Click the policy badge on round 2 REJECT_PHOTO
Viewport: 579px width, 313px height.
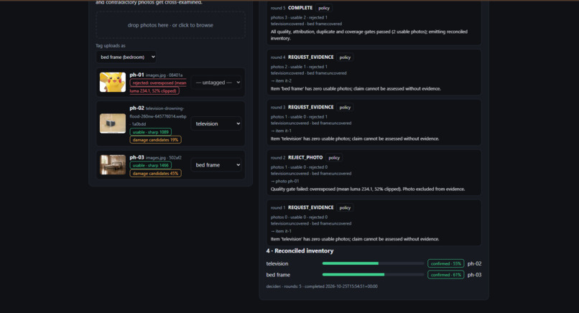point(334,158)
